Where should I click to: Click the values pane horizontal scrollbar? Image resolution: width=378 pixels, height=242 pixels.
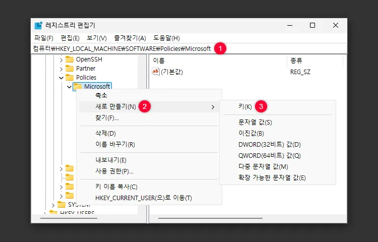click(x=210, y=218)
